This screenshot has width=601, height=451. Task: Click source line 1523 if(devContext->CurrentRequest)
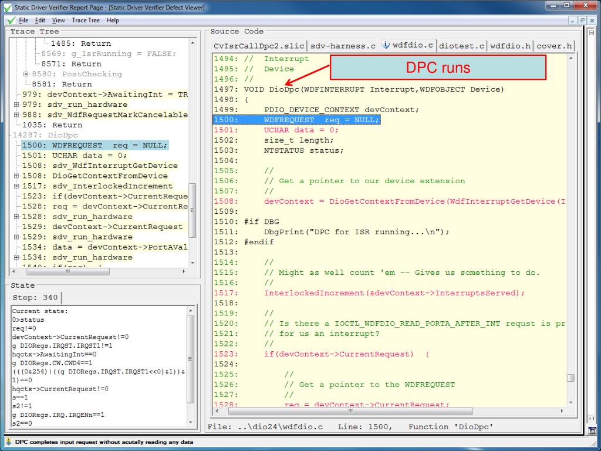click(321, 354)
